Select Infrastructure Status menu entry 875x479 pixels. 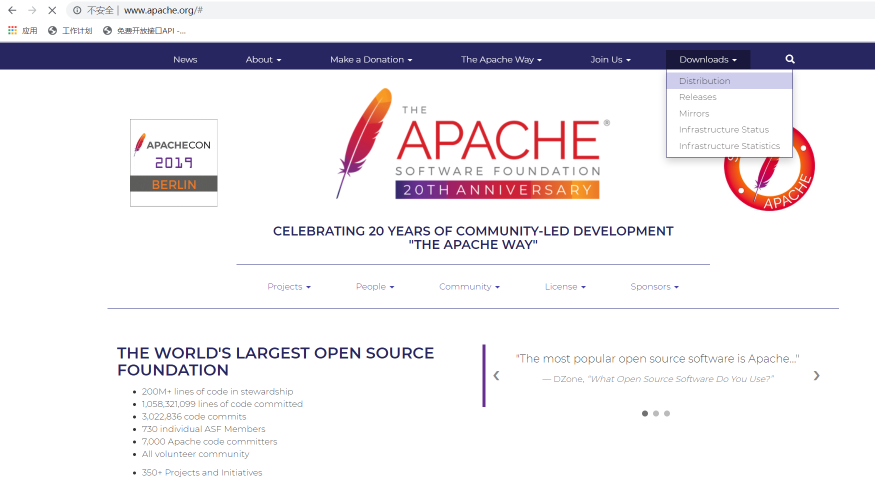[729, 129]
